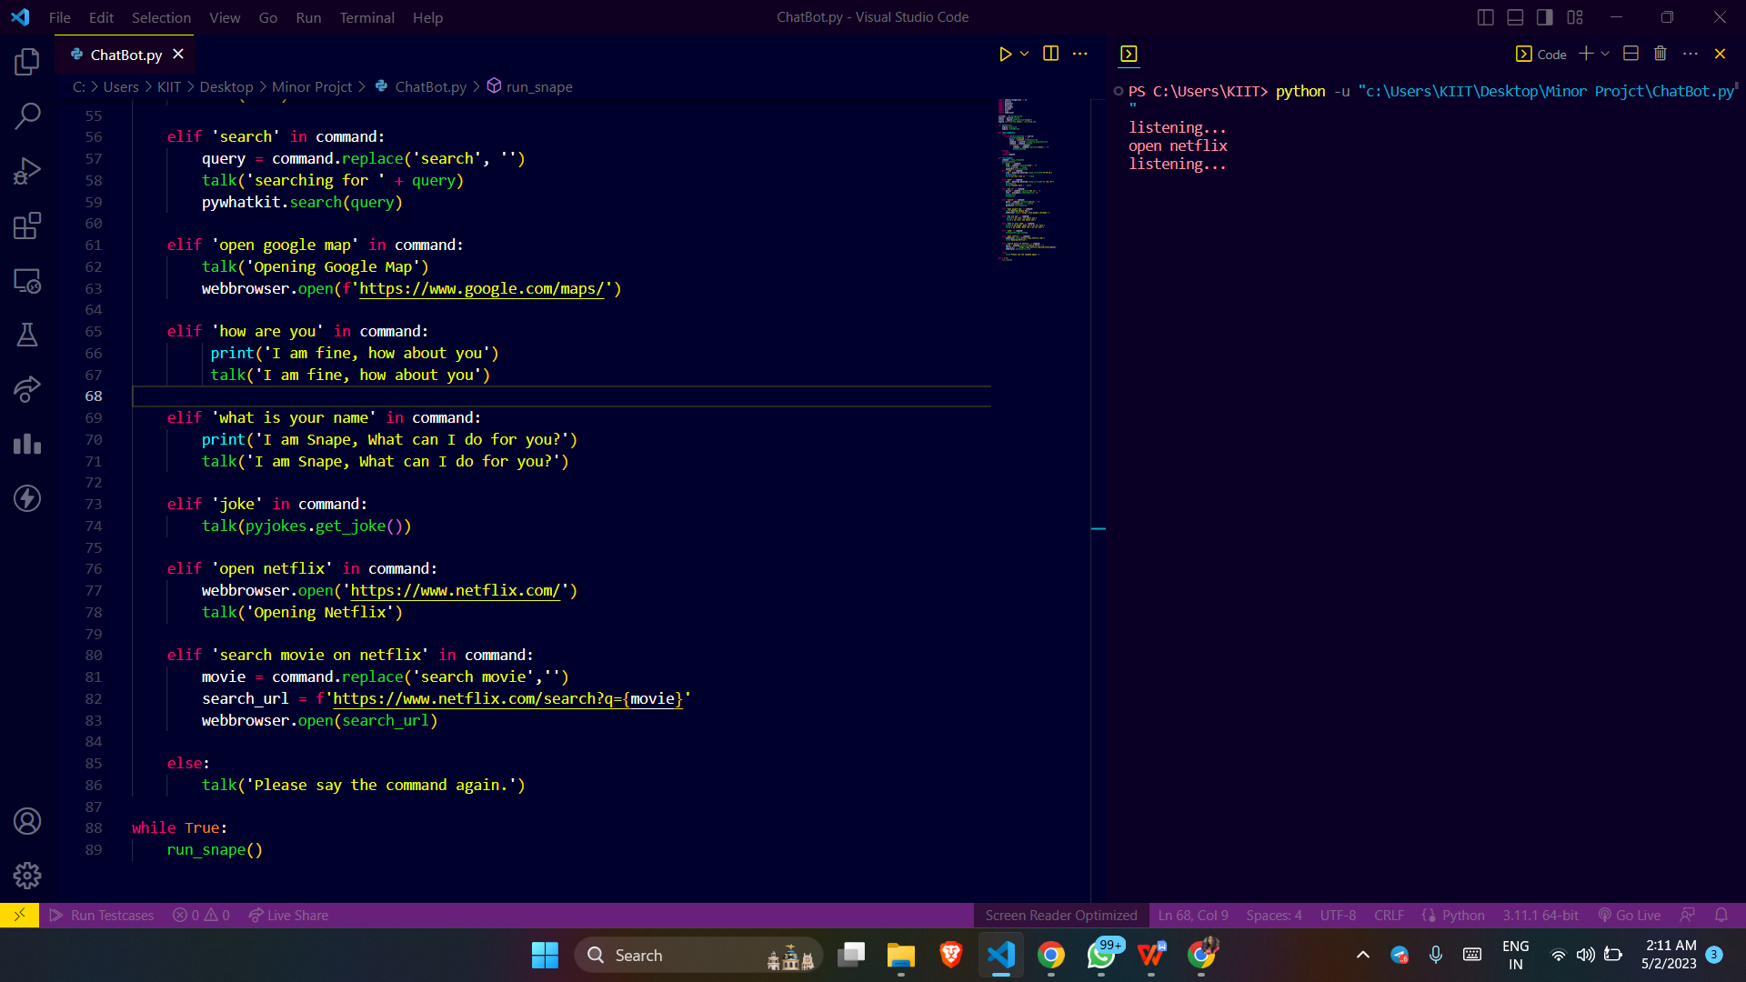1746x982 pixels.
Task: Open the Search view in the sidebar
Action: tap(27, 115)
